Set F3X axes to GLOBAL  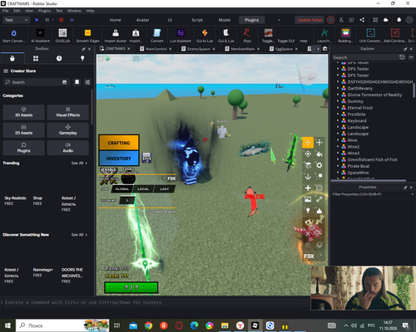coord(122,189)
